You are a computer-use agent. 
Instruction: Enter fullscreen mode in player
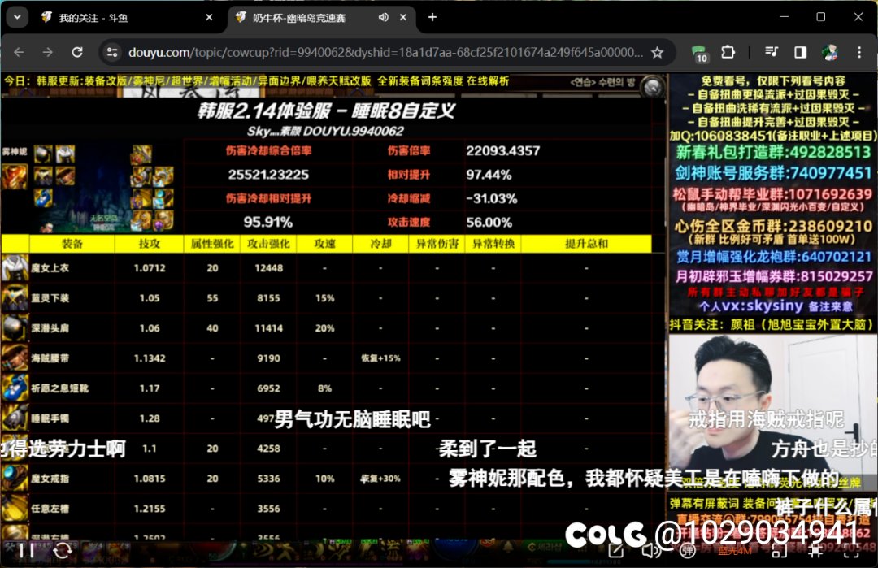tap(852, 551)
